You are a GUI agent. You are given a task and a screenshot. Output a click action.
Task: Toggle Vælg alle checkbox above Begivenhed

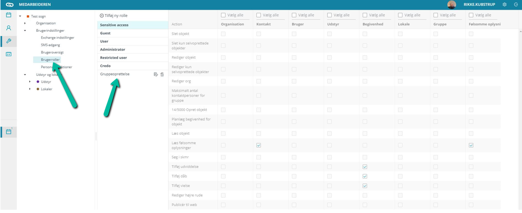[365, 15]
